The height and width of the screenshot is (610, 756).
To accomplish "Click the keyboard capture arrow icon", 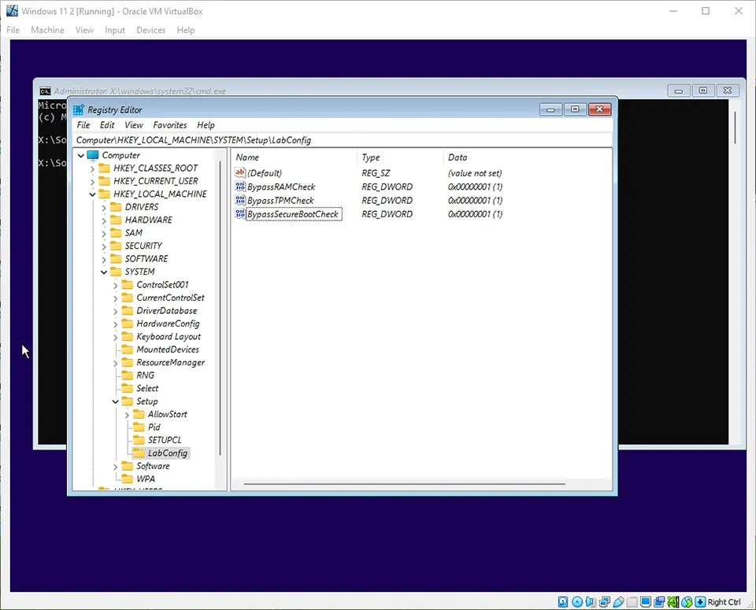I will click(x=701, y=602).
